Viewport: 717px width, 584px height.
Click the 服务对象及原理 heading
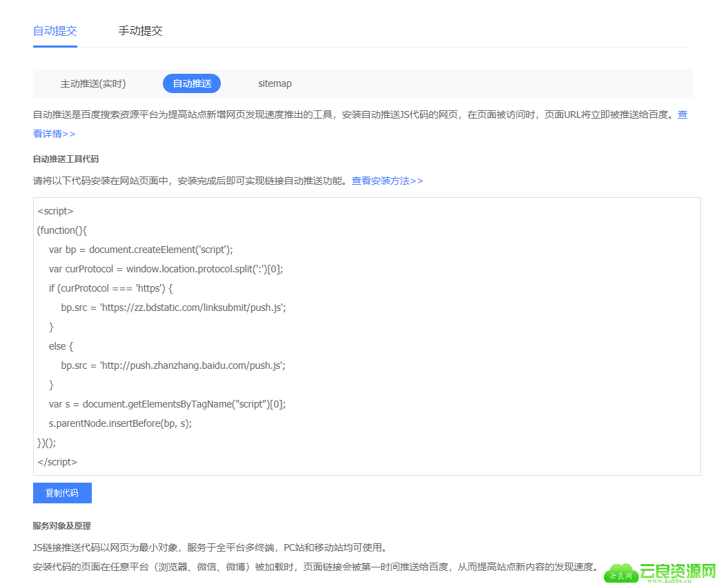61,526
